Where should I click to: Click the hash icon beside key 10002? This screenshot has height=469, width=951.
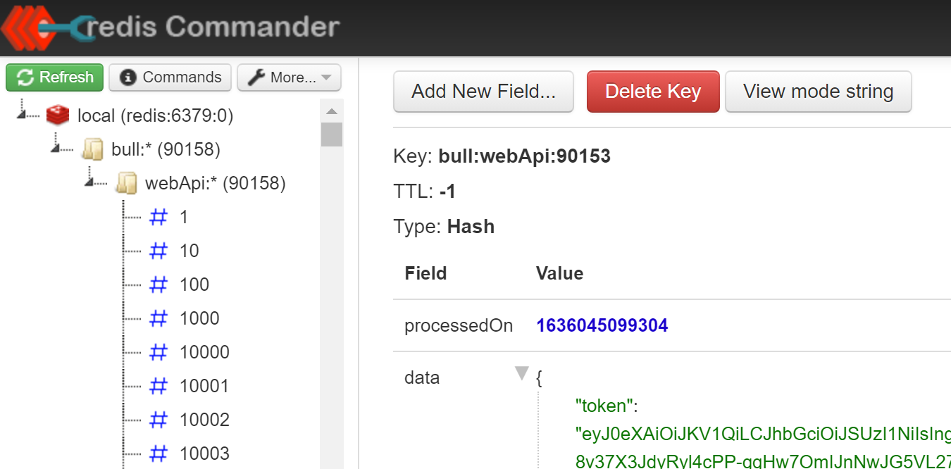pyautogui.click(x=159, y=420)
